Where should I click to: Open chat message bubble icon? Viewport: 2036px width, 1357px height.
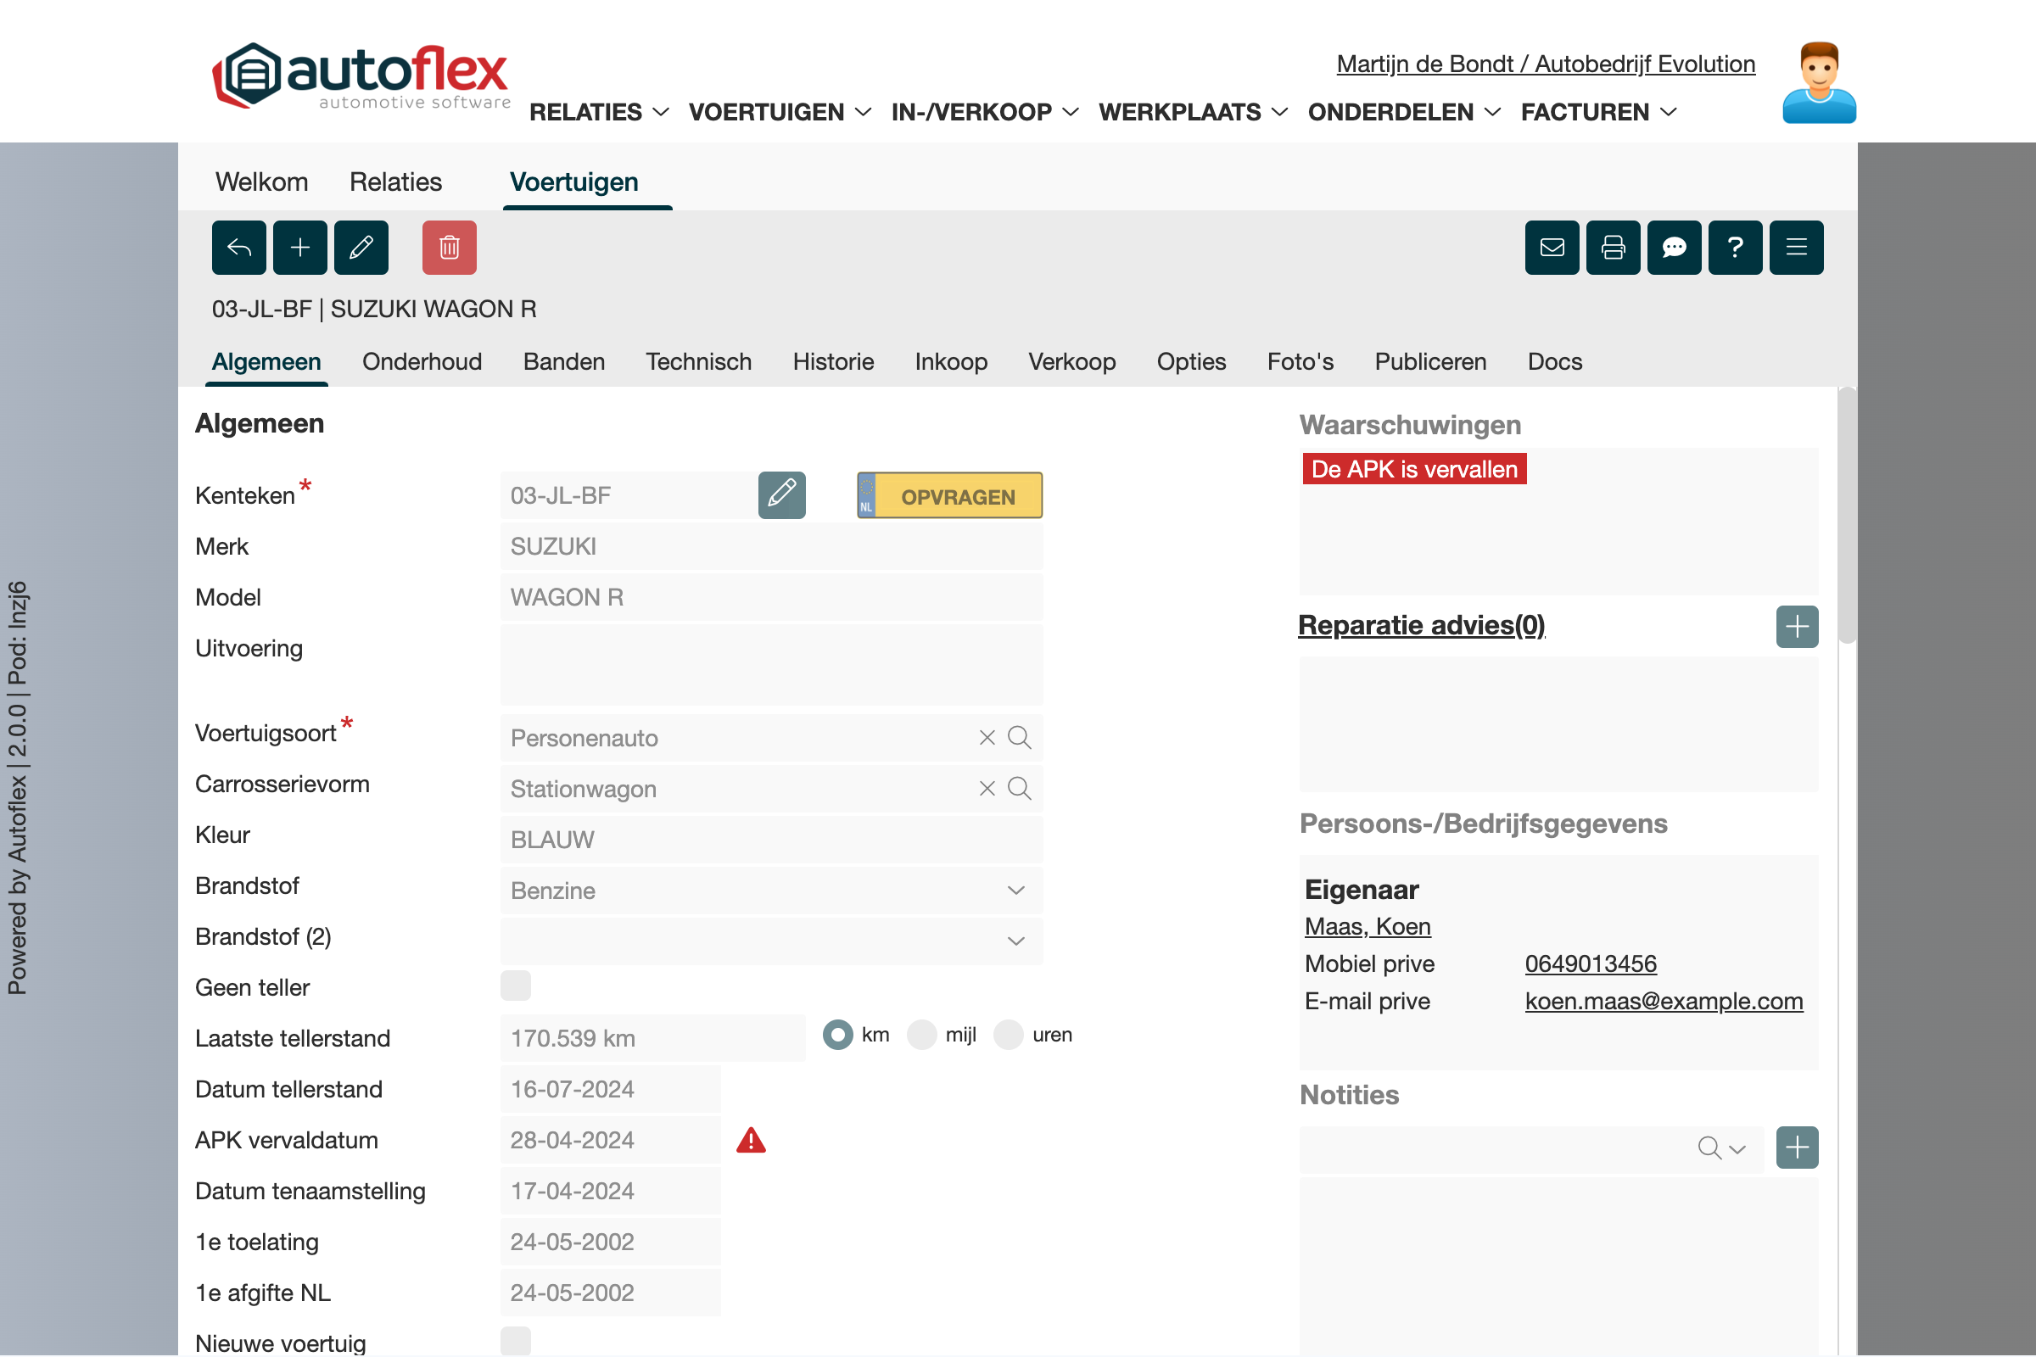tap(1673, 248)
